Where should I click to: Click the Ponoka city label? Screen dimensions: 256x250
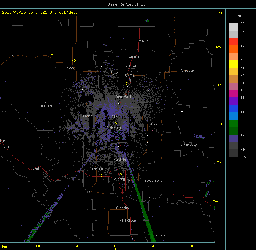pyautogui.click(x=143, y=40)
